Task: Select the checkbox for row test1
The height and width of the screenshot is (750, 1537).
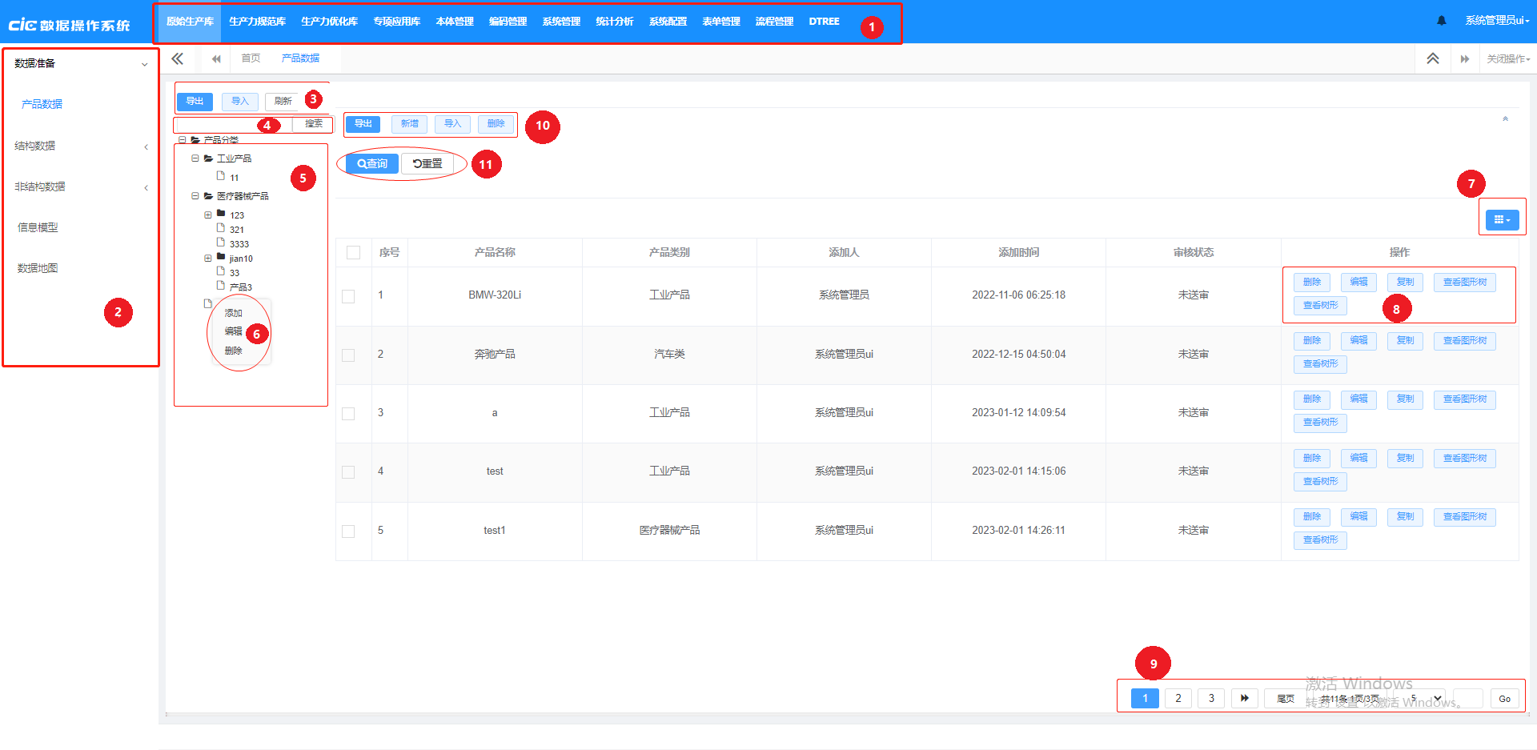Action: (x=348, y=531)
